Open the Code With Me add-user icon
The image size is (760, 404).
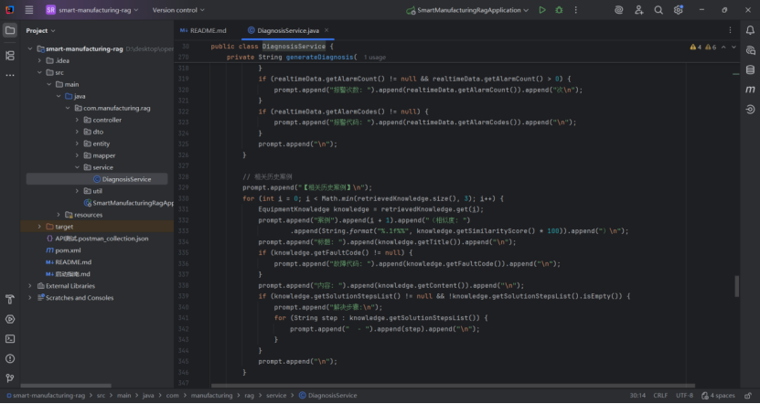point(639,10)
